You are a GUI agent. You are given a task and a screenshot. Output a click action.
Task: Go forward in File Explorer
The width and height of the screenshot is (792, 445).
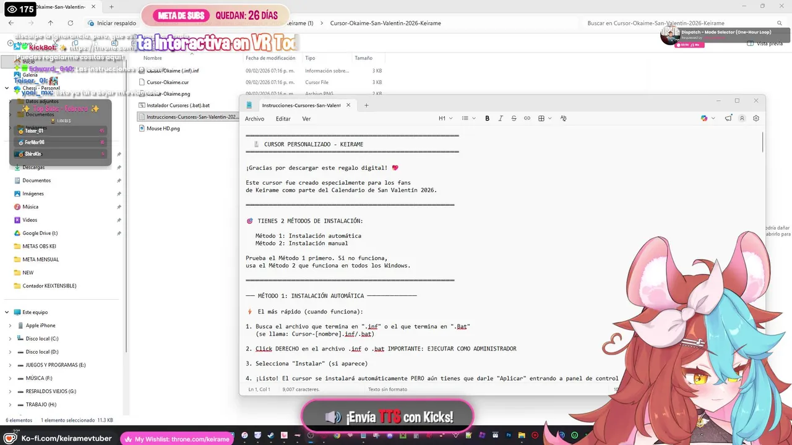click(30, 23)
